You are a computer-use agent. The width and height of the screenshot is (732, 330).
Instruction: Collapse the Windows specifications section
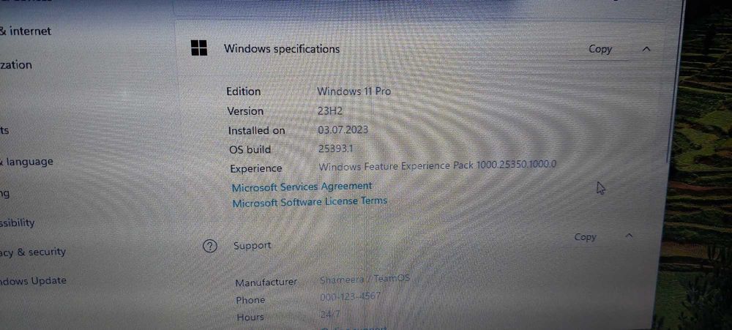coord(646,48)
